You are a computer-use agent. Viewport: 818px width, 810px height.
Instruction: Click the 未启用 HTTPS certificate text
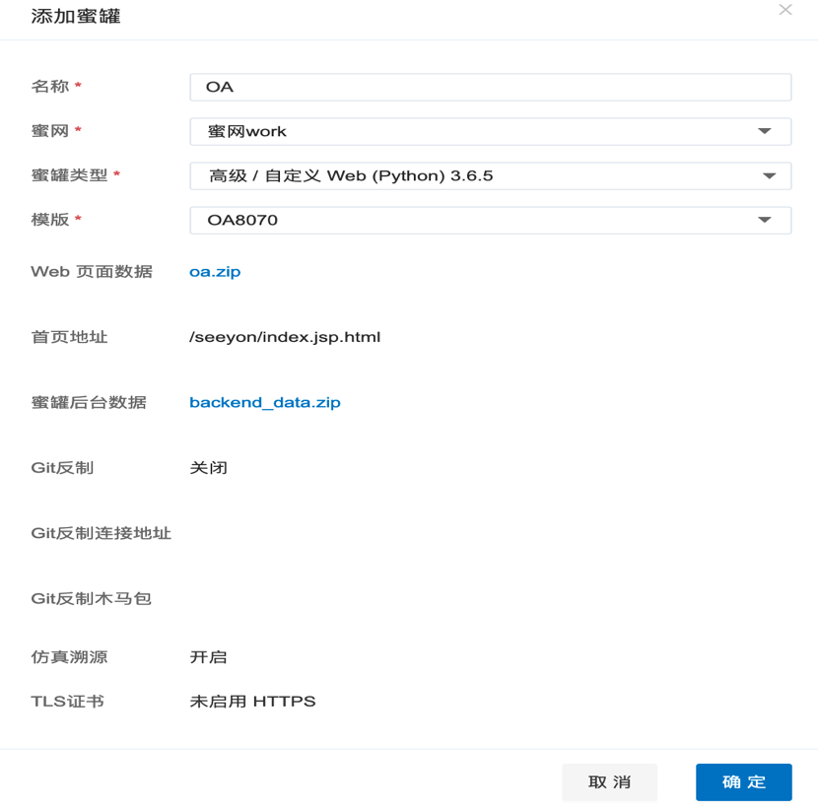tap(252, 702)
